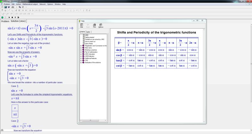The width and height of the screenshot is (252, 134).
Task: Open the UMS help page
Action: coord(86,35)
